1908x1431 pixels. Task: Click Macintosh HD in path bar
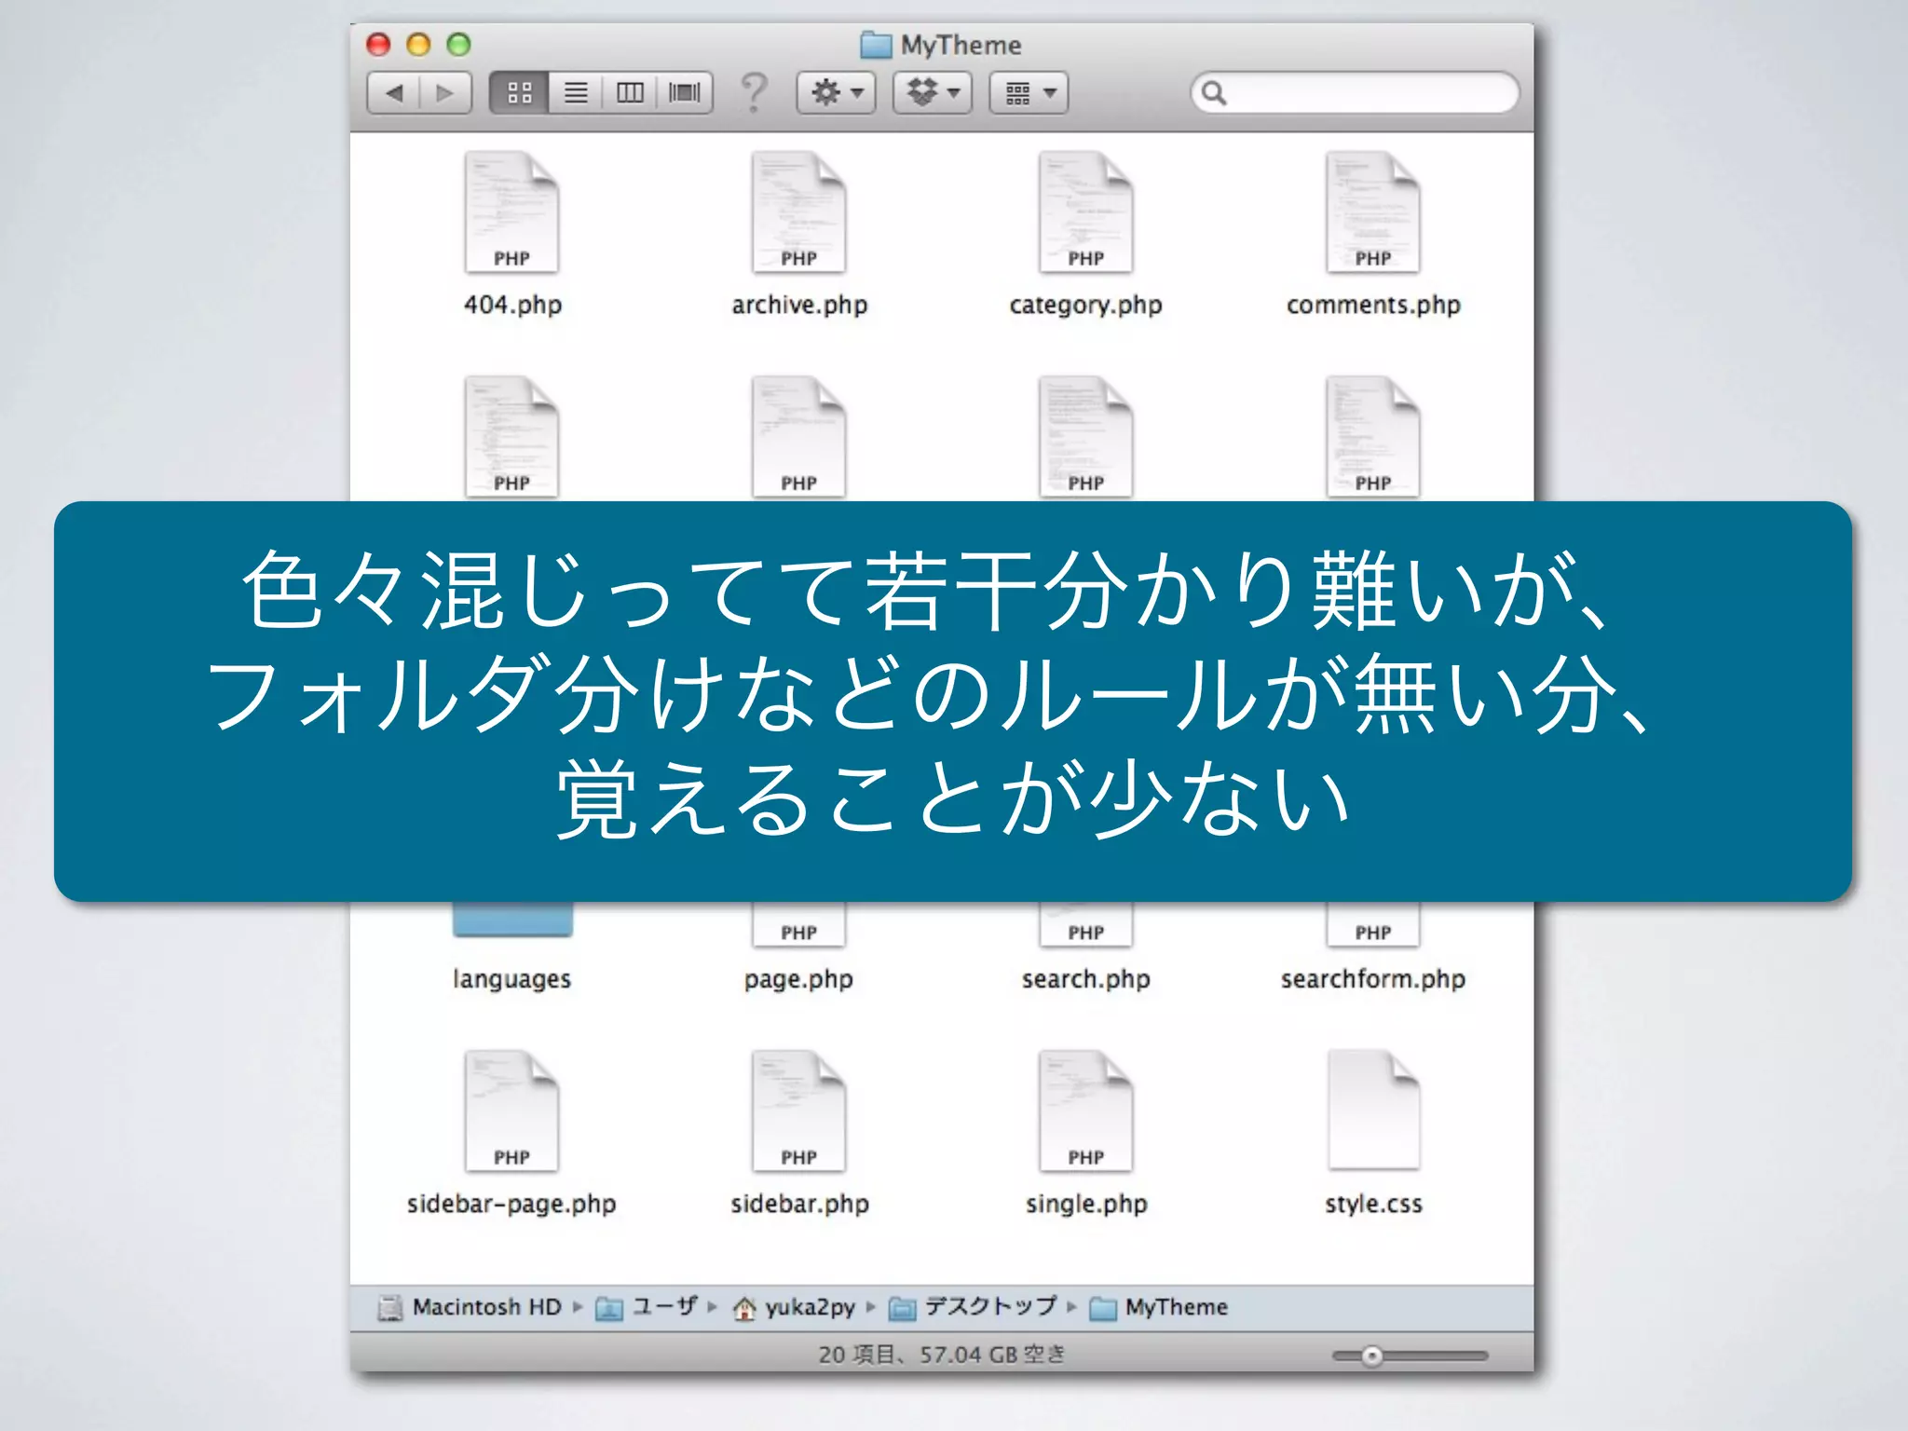click(485, 1307)
